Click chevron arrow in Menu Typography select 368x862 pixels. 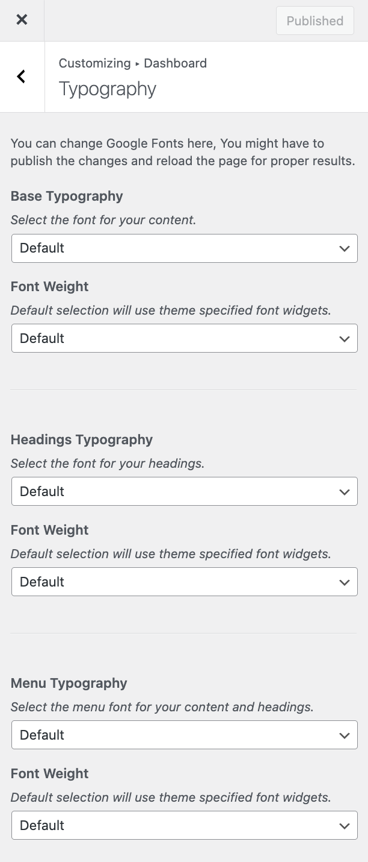(x=345, y=736)
